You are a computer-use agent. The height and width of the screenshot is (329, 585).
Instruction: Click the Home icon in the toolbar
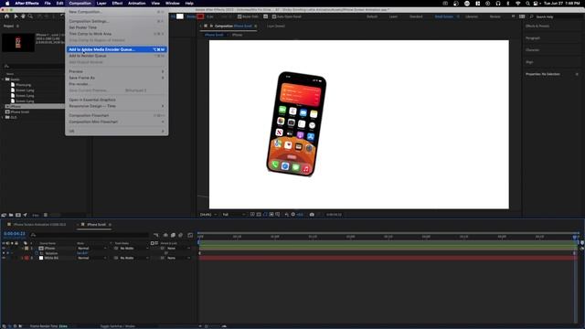pos(6,16)
